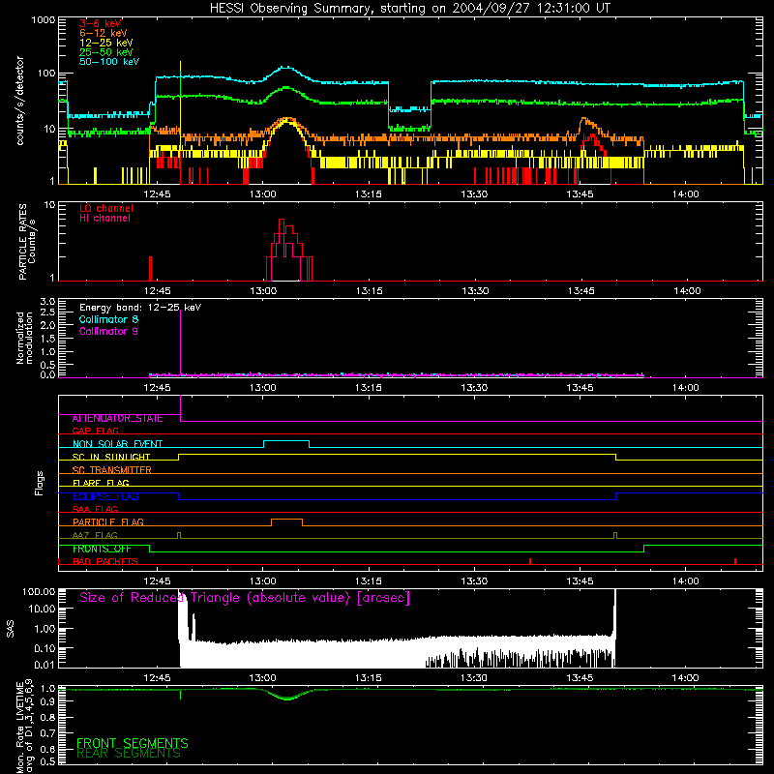
Task: Click '13:00' time label under counts plot
Action: point(262,194)
